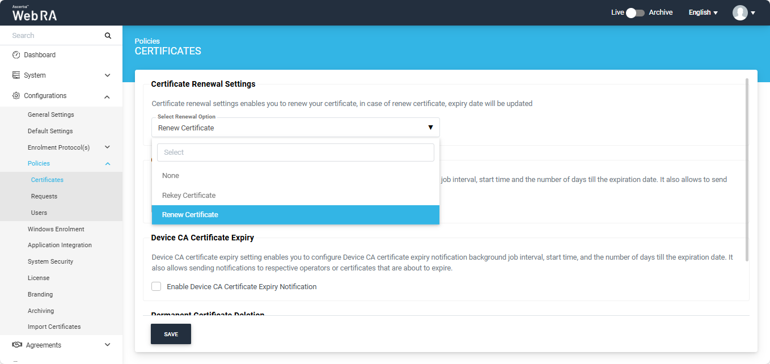Click the Configurations gear icon
This screenshot has height=364, width=770.
pyautogui.click(x=16, y=96)
